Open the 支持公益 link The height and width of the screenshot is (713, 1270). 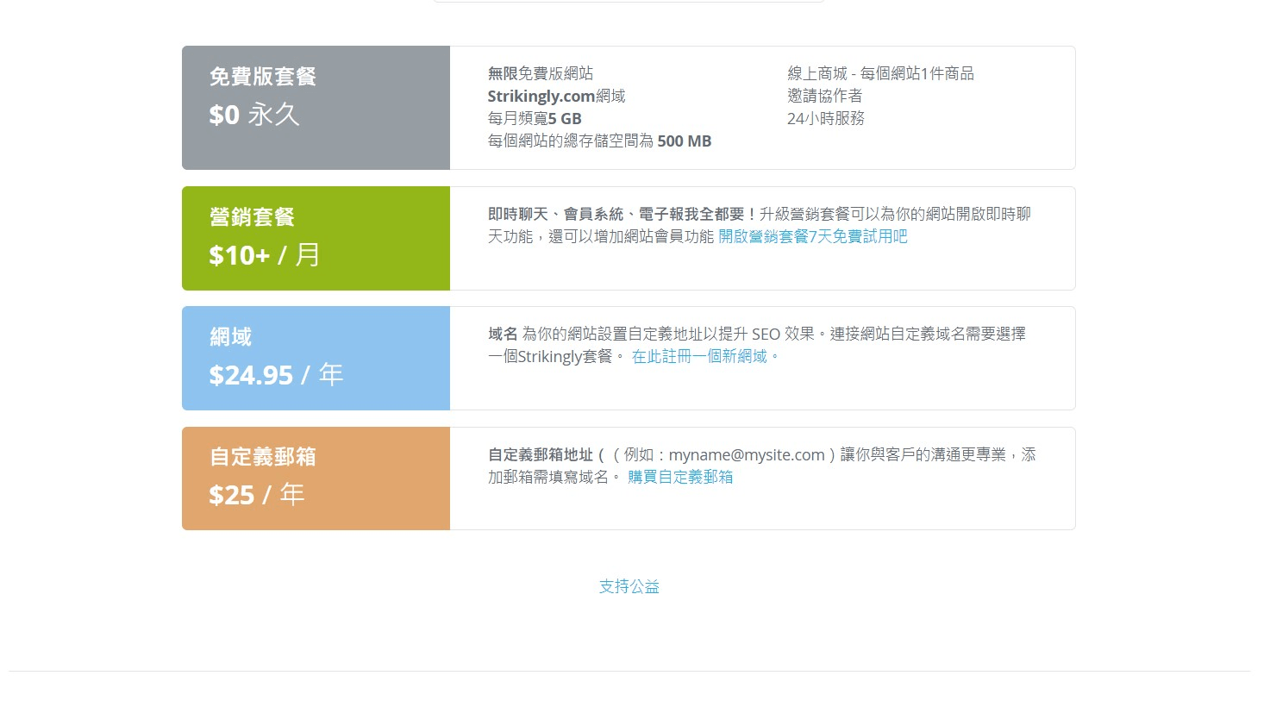point(629,586)
